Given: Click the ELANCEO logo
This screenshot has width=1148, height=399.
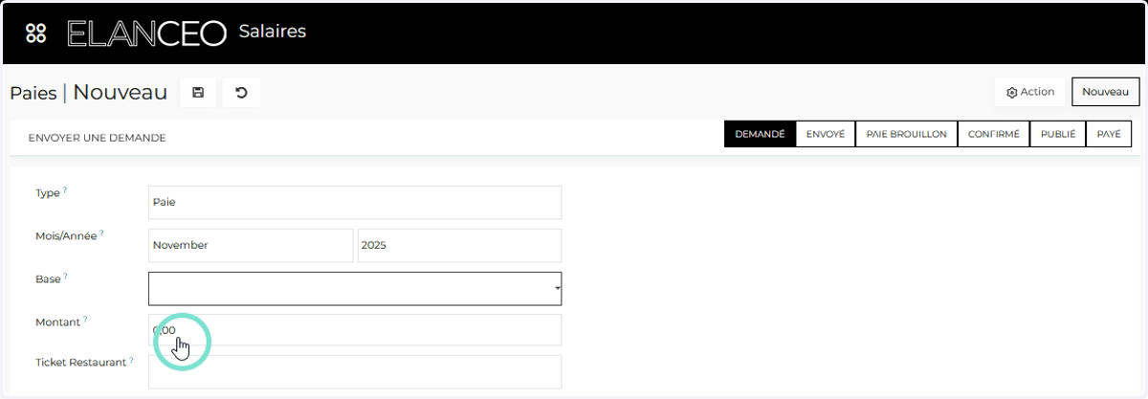Looking at the screenshot, I should tap(146, 33).
